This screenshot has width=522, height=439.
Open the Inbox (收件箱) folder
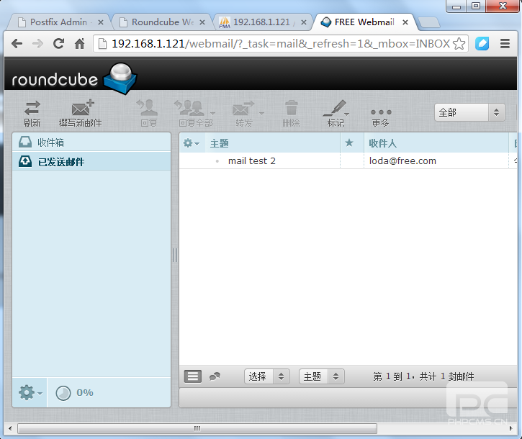pos(91,142)
